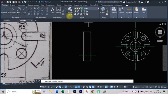This screenshot has width=168, height=94.
Task: Toggle dynamic input in status bar
Action: [x=60, y=87]
